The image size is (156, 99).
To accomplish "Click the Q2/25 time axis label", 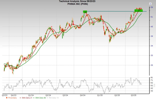I will coord(117,95).
